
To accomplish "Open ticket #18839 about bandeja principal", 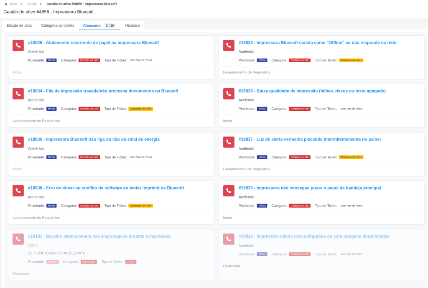I will coord(310,188).
